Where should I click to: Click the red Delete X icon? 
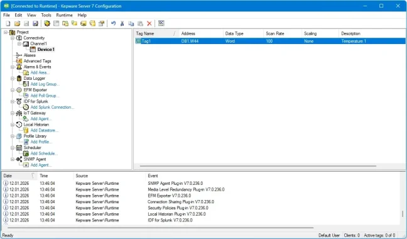pos(149,24)
